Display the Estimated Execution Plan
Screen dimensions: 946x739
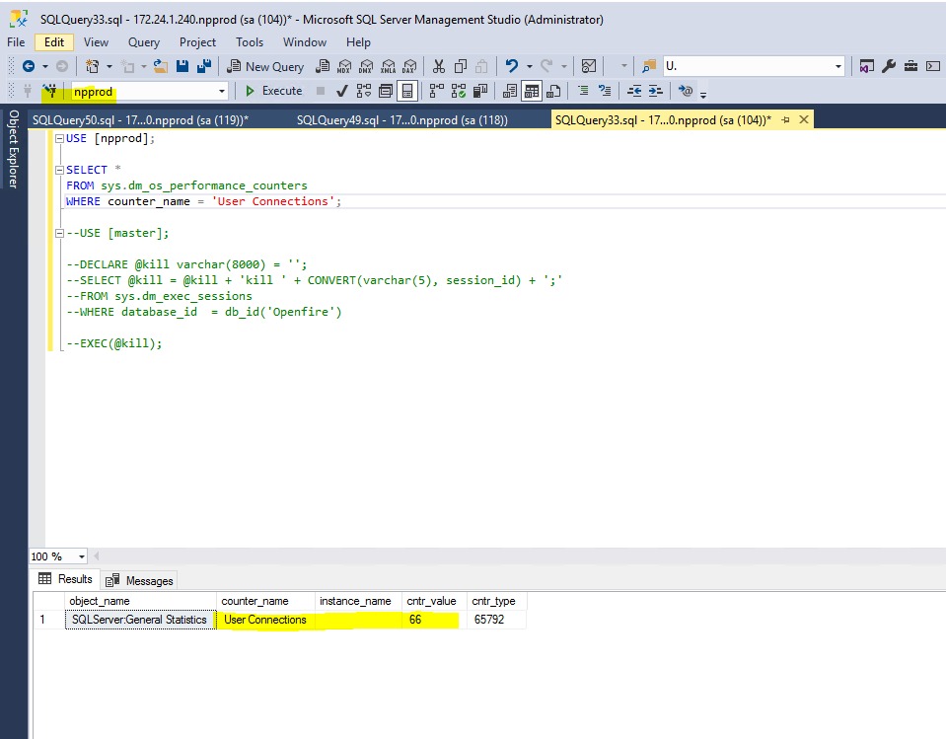point(364,91)
